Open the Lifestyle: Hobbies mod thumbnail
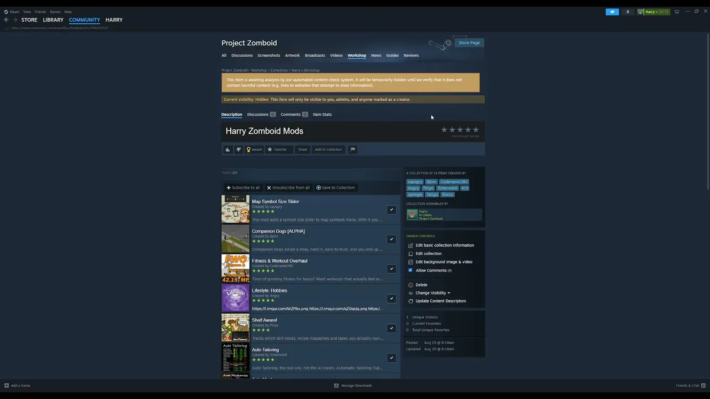This screenshot has height=399, width=710. [235, 298]
